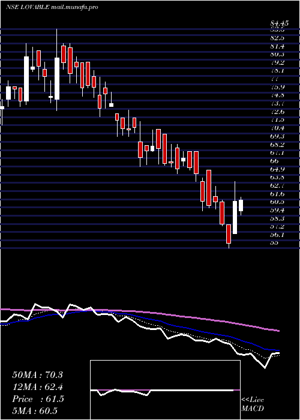
Task: Click the tallest wick candle near 84.45
Action: (57, 79)
